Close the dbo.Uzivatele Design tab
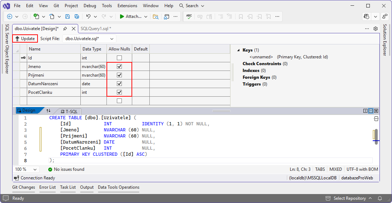This screenshot has height=203, width=392. [74, 29]
